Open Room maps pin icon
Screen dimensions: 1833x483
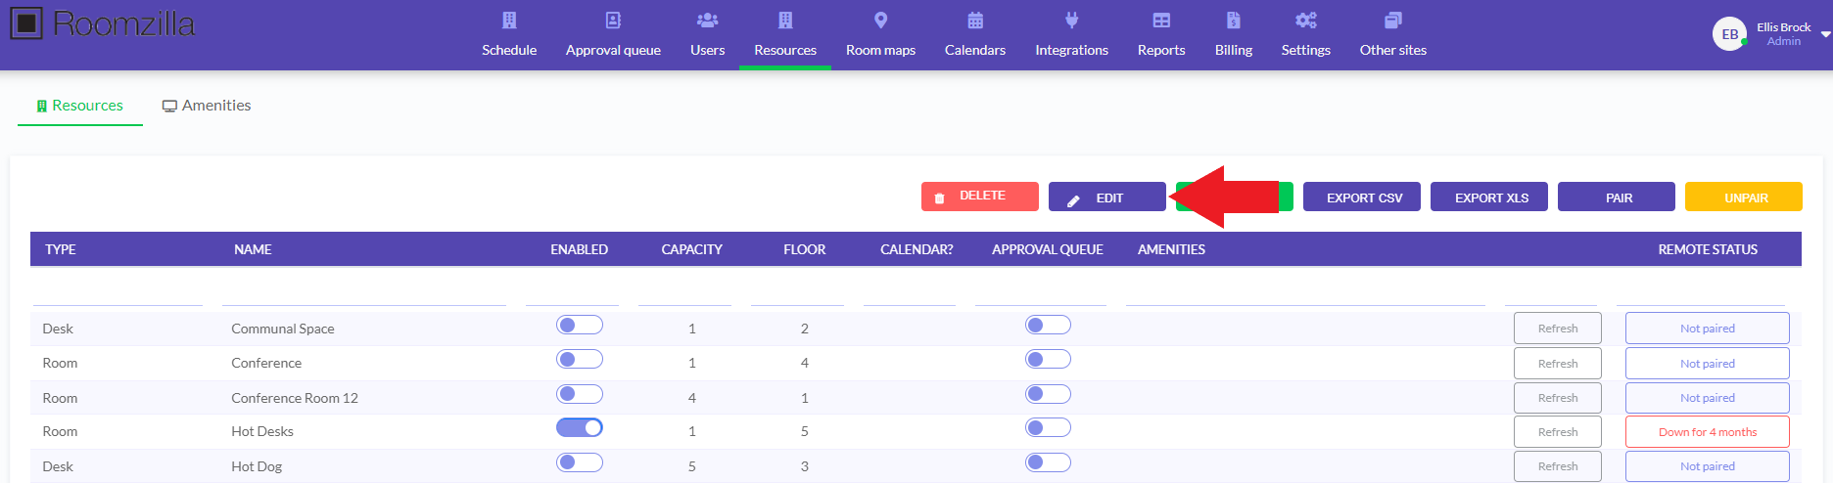(880, 21)
